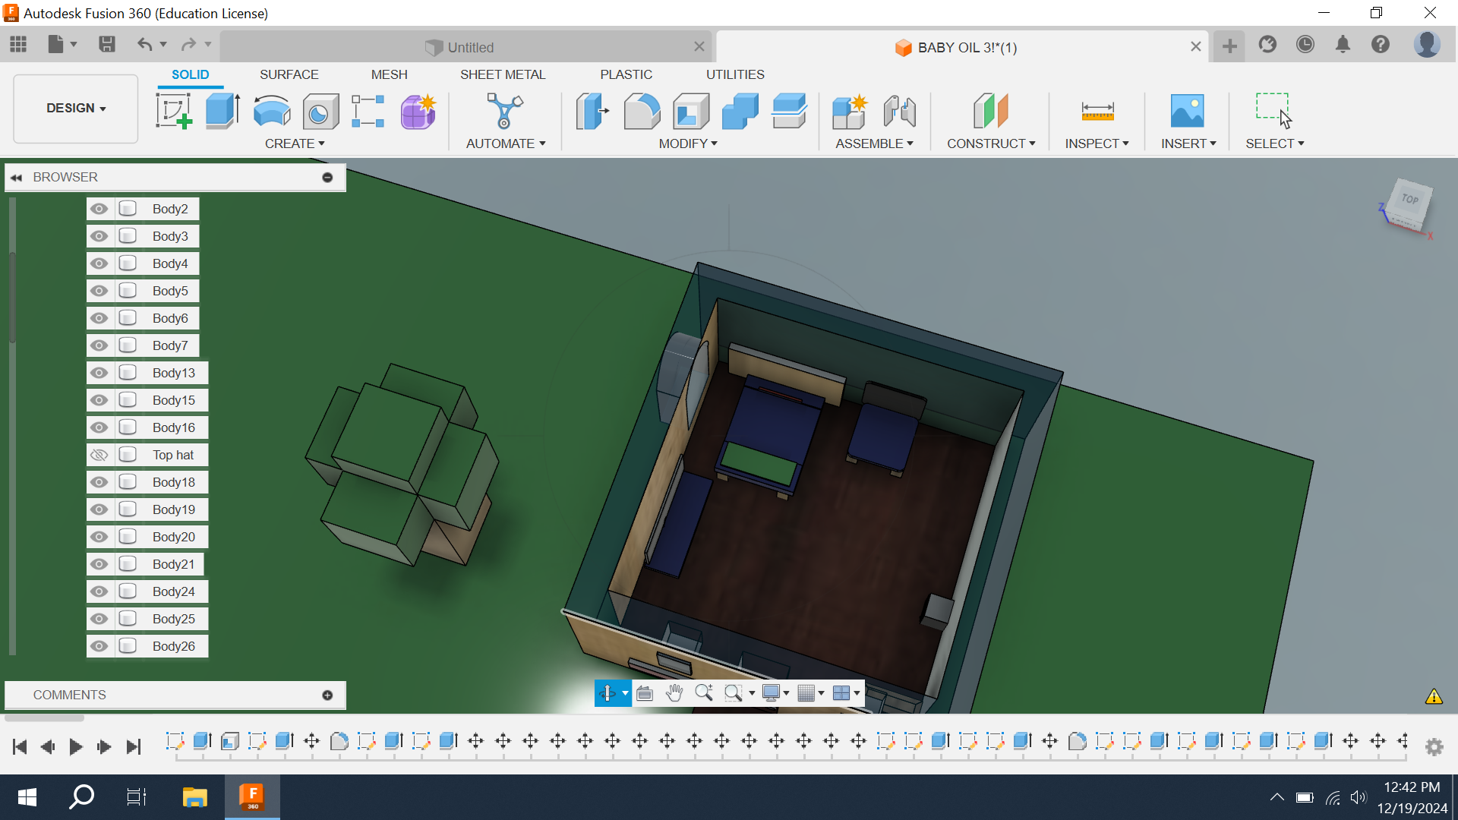Viewport: 1458px width, 820px height.
Task: Hide Body18 using its eye icon
Action: click(x=99, y=482)
